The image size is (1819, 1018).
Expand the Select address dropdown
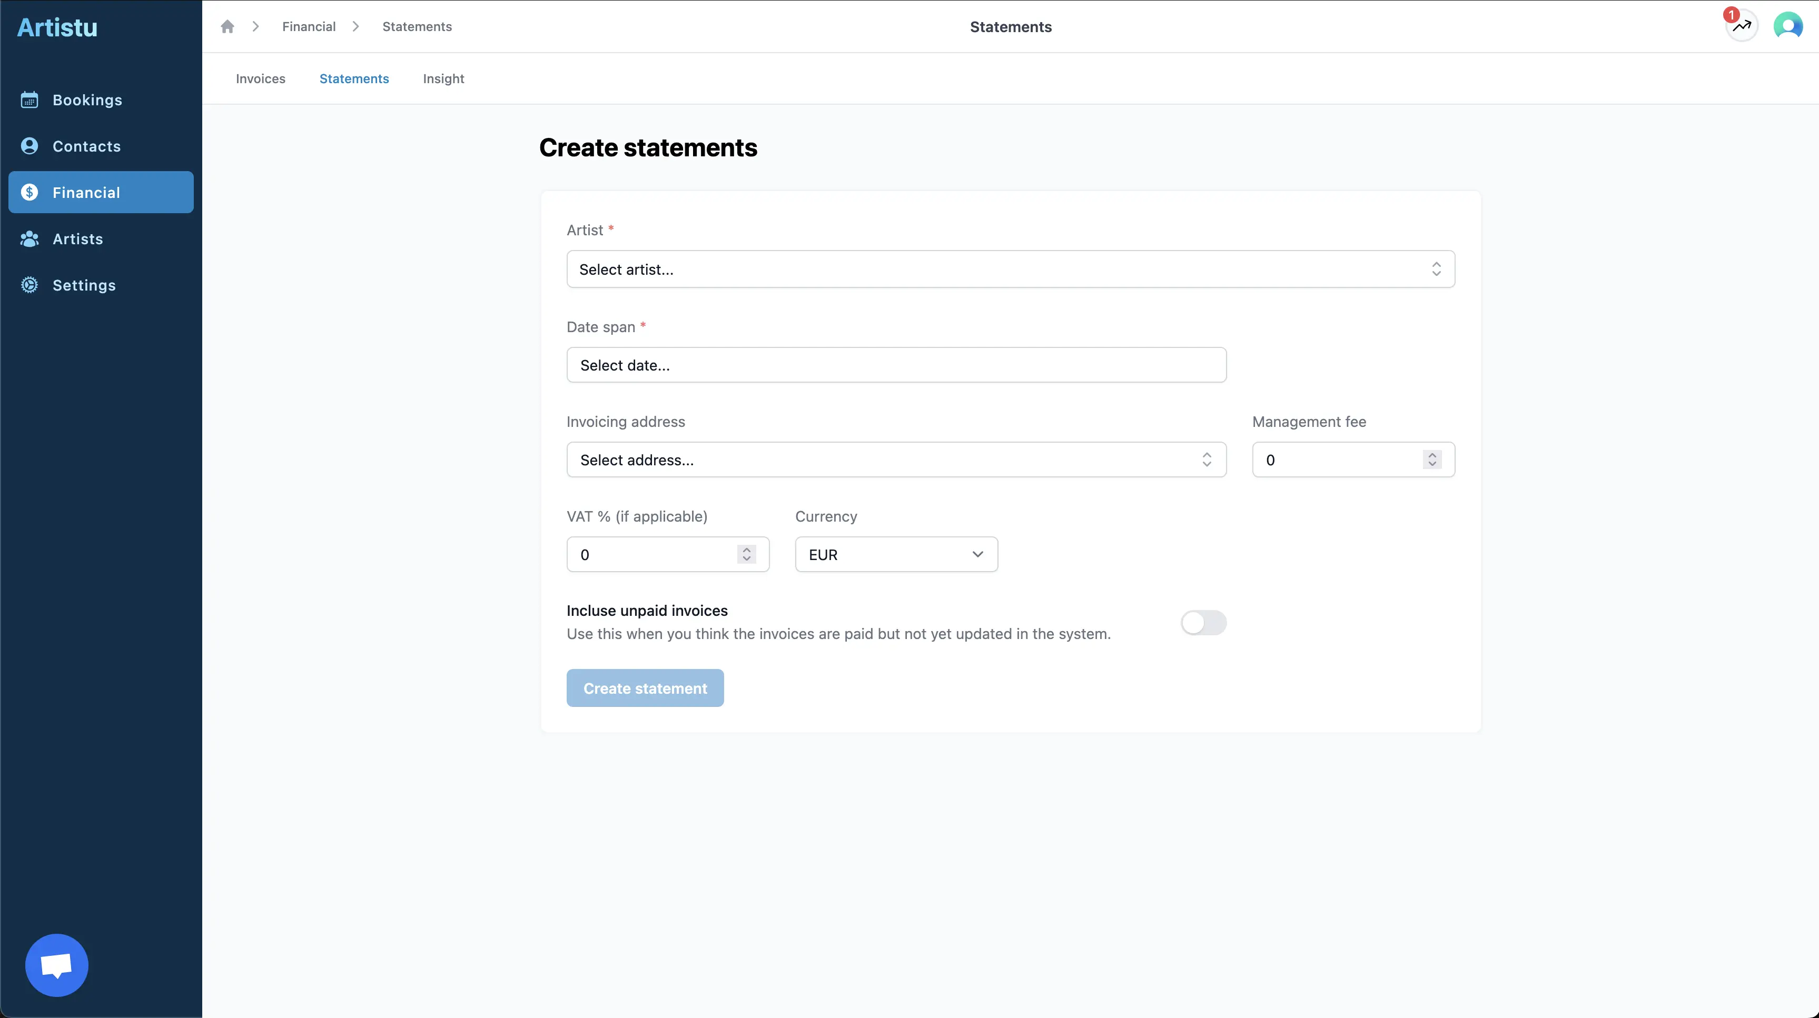pyautogui.click(x=895, y=460)
